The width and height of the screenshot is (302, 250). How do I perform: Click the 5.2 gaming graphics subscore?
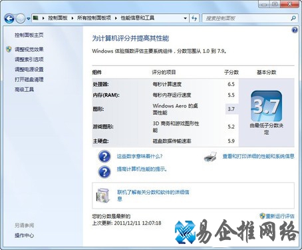231,127
